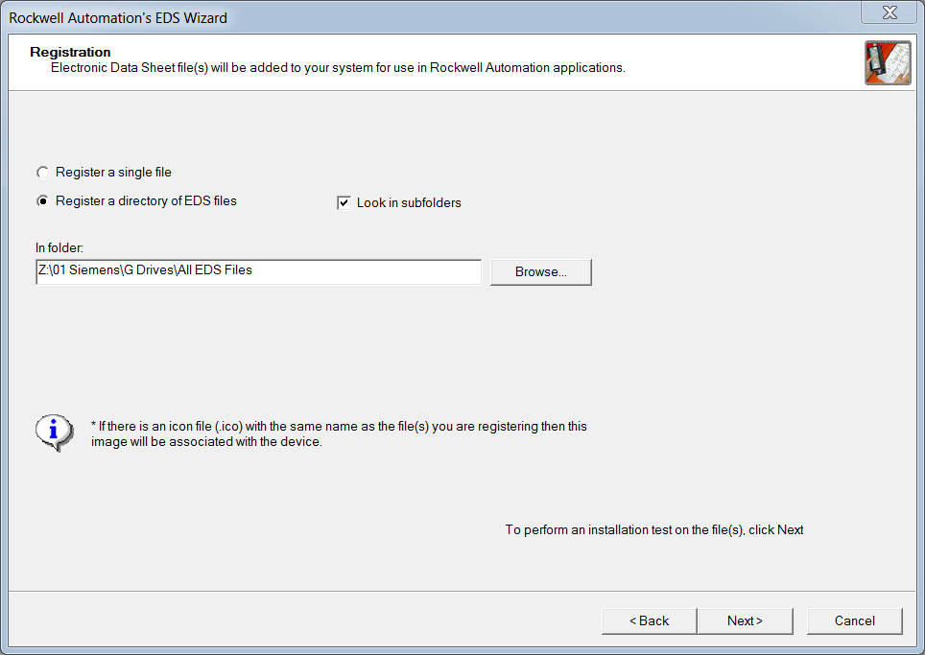Click the blue info speech bubble icon

pos(54,433)
